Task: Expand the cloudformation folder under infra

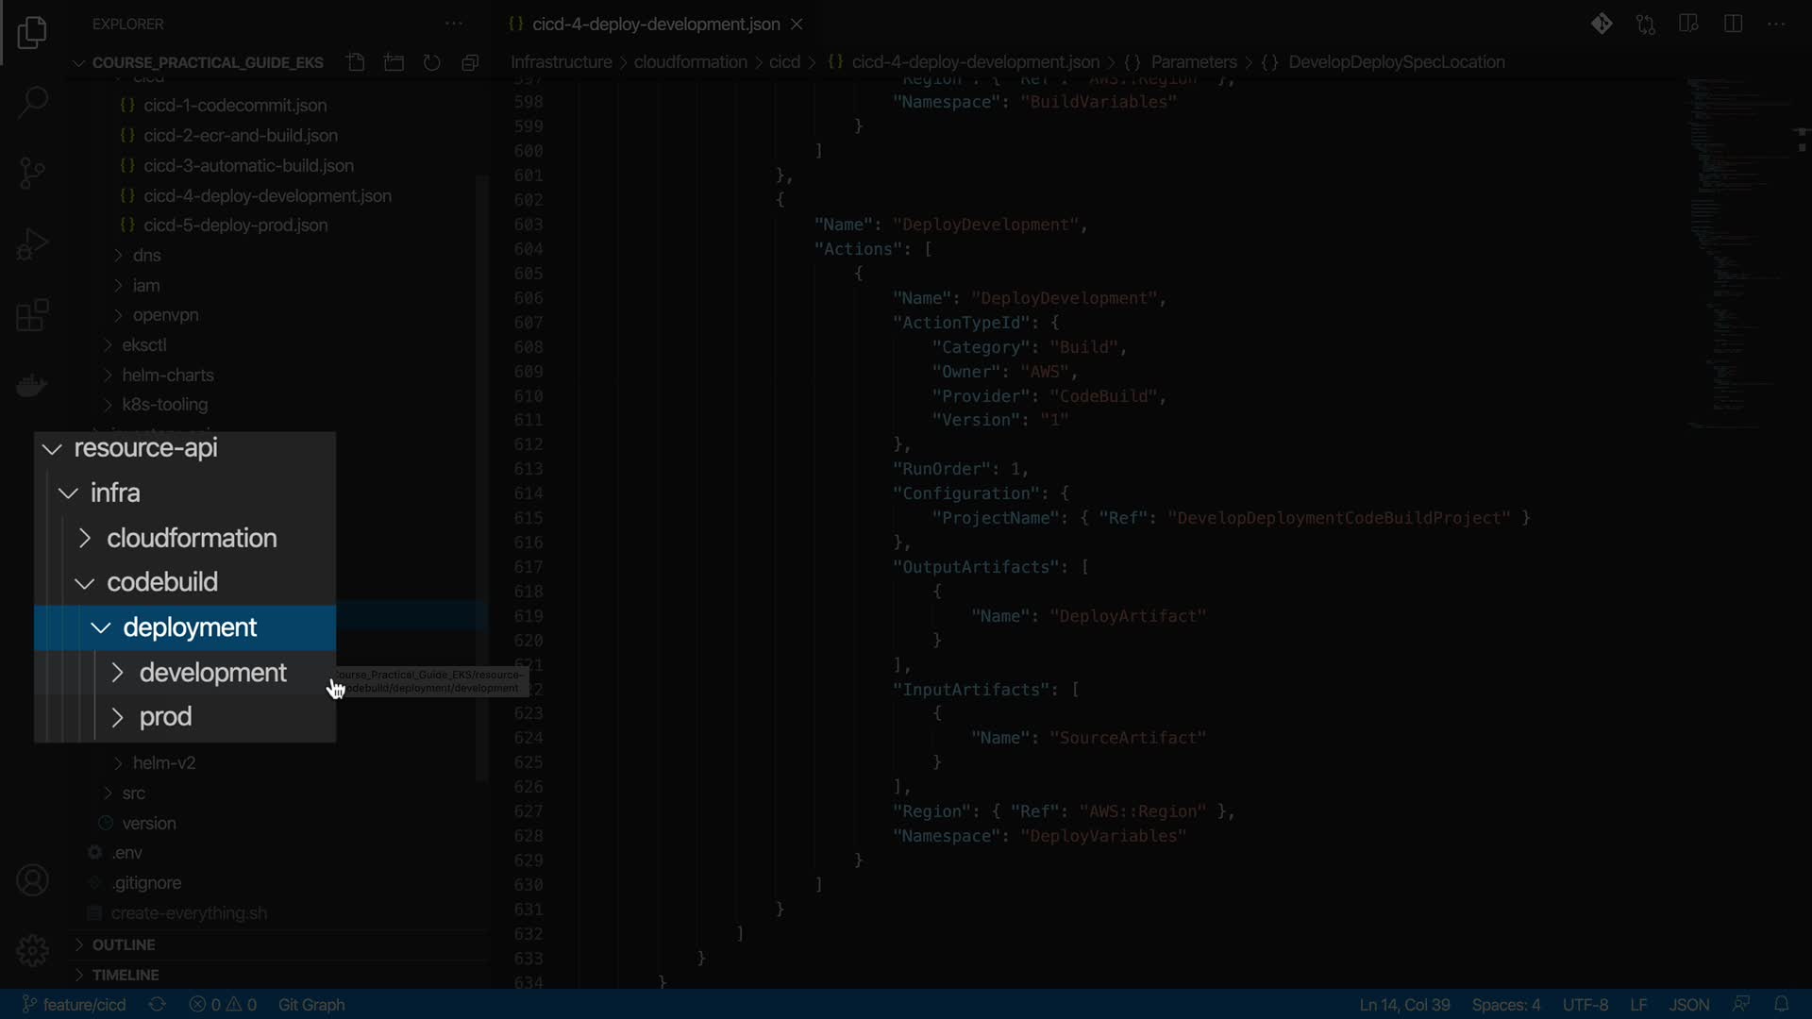Action: [x=192, y=538]
